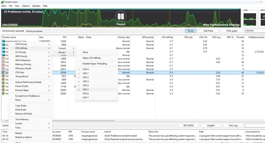Open the File menu
Image resolution: width=265 pixels, height=143 pixels.
(11, 6)
